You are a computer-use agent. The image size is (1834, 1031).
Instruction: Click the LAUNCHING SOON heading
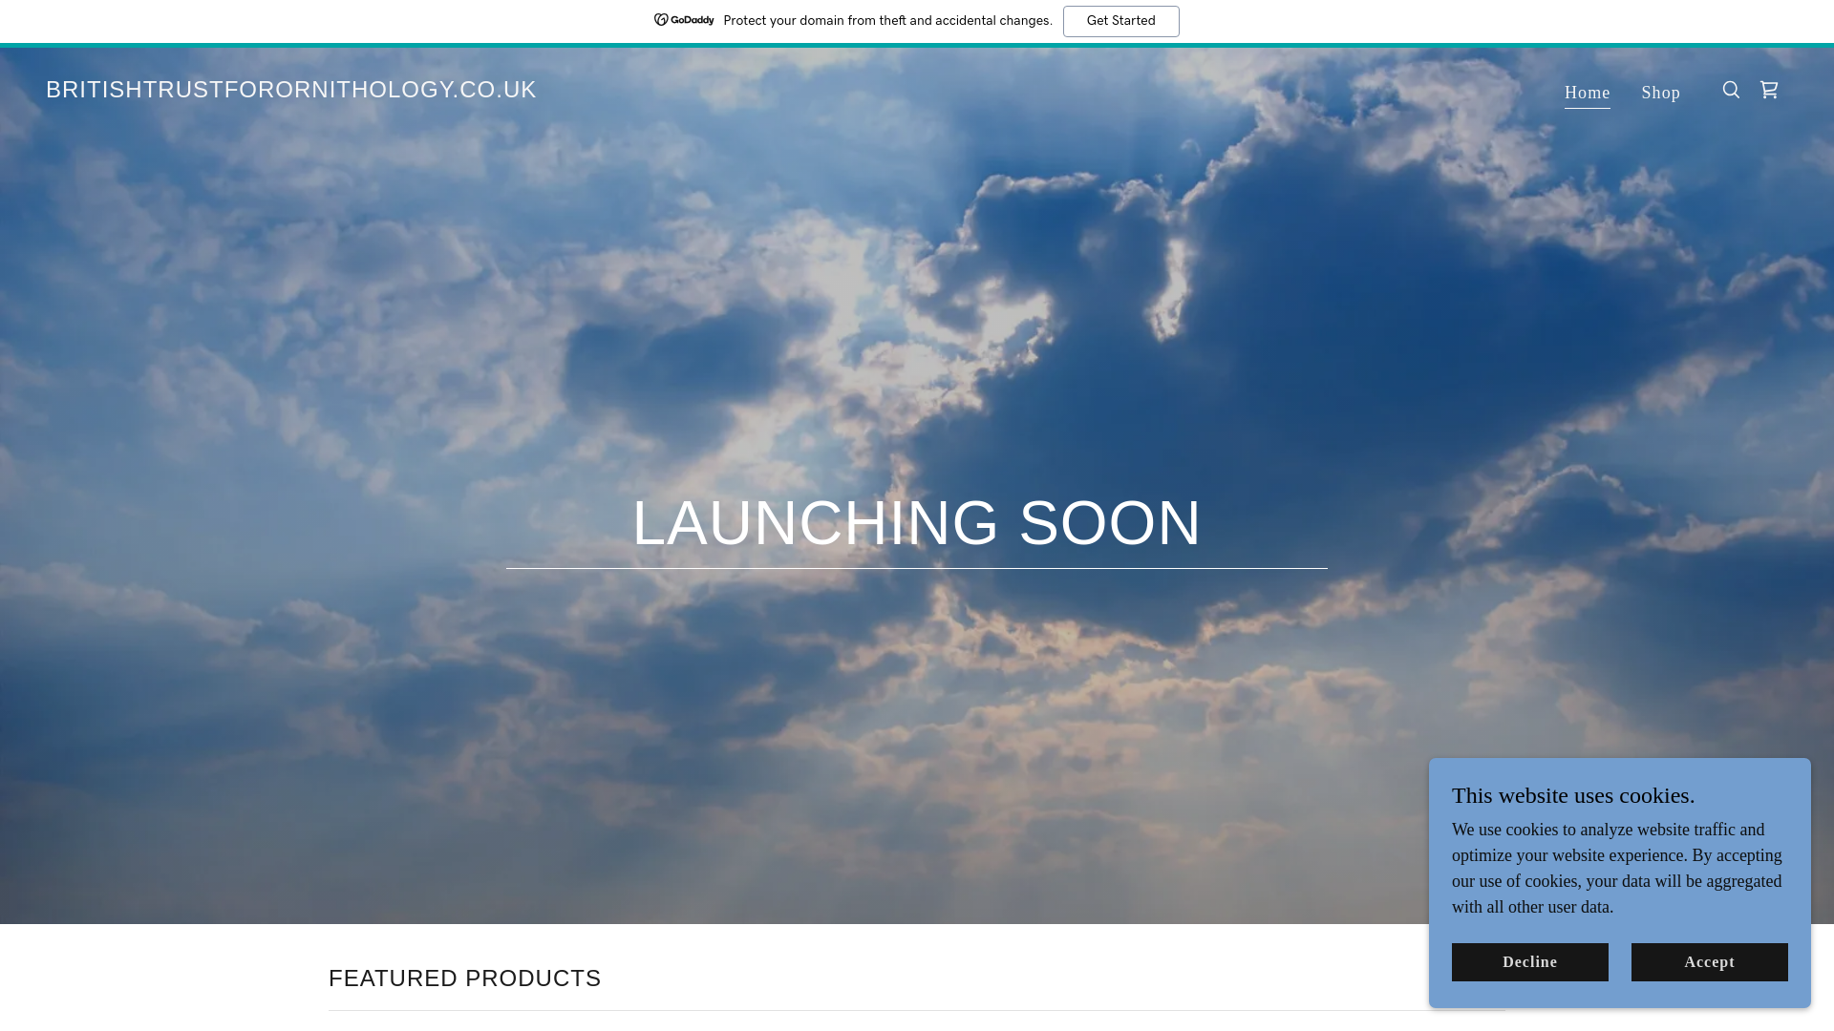click(x=917, y=523)
